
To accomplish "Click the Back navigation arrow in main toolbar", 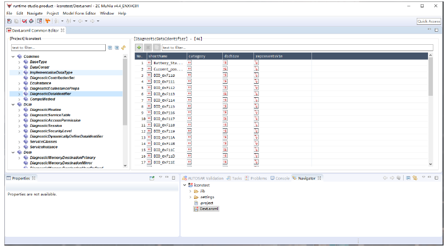I will [80, 21].
